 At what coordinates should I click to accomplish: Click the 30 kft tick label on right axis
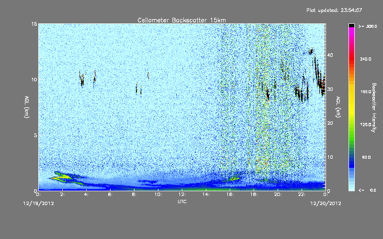point(330,89)
